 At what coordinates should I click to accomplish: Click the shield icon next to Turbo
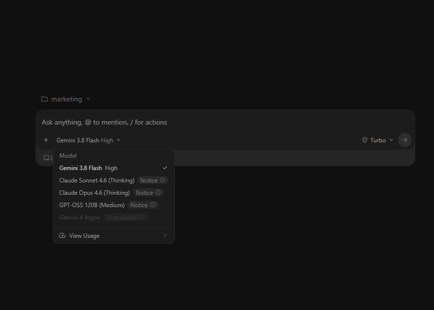(x=365, y=140)
